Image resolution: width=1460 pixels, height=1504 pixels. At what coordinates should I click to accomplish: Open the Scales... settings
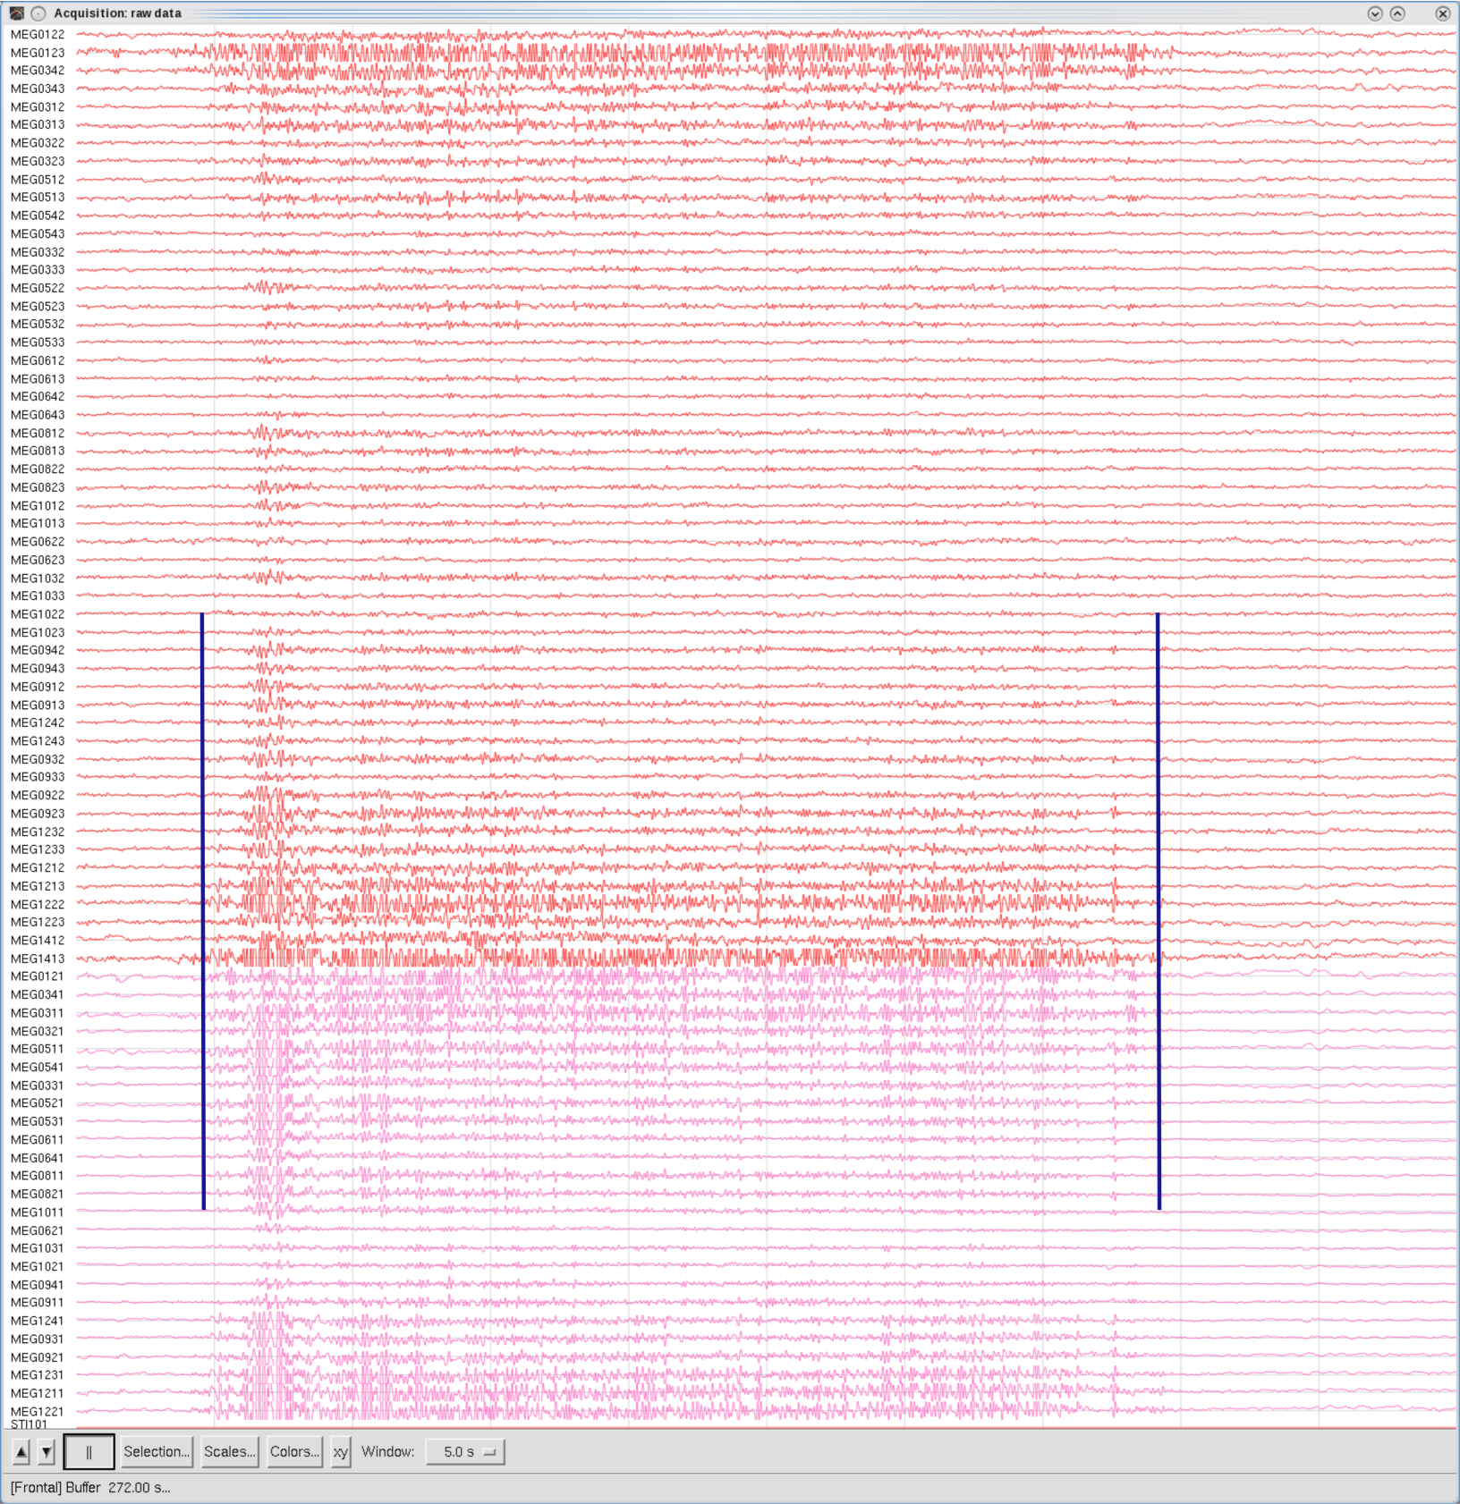pos(229,1452)
